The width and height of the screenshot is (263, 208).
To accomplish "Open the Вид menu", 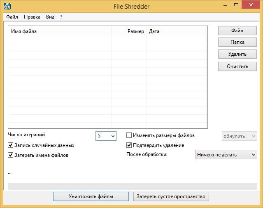I will 50,17.
